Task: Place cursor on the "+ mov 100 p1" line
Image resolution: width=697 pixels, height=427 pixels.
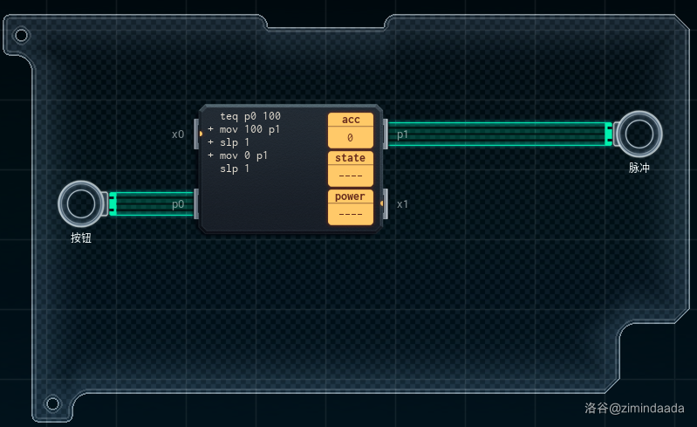Action: click(249, 129)
